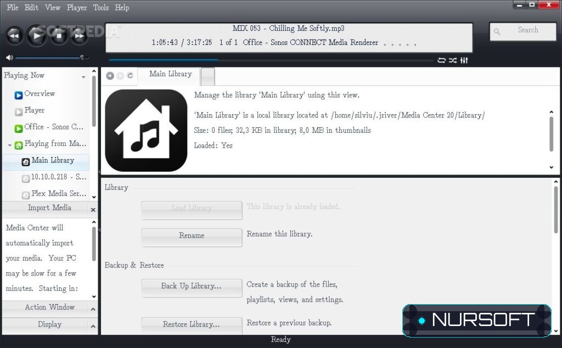Select the Plex Media Ser... entry
562x348 pixels.
click(54, 194)
